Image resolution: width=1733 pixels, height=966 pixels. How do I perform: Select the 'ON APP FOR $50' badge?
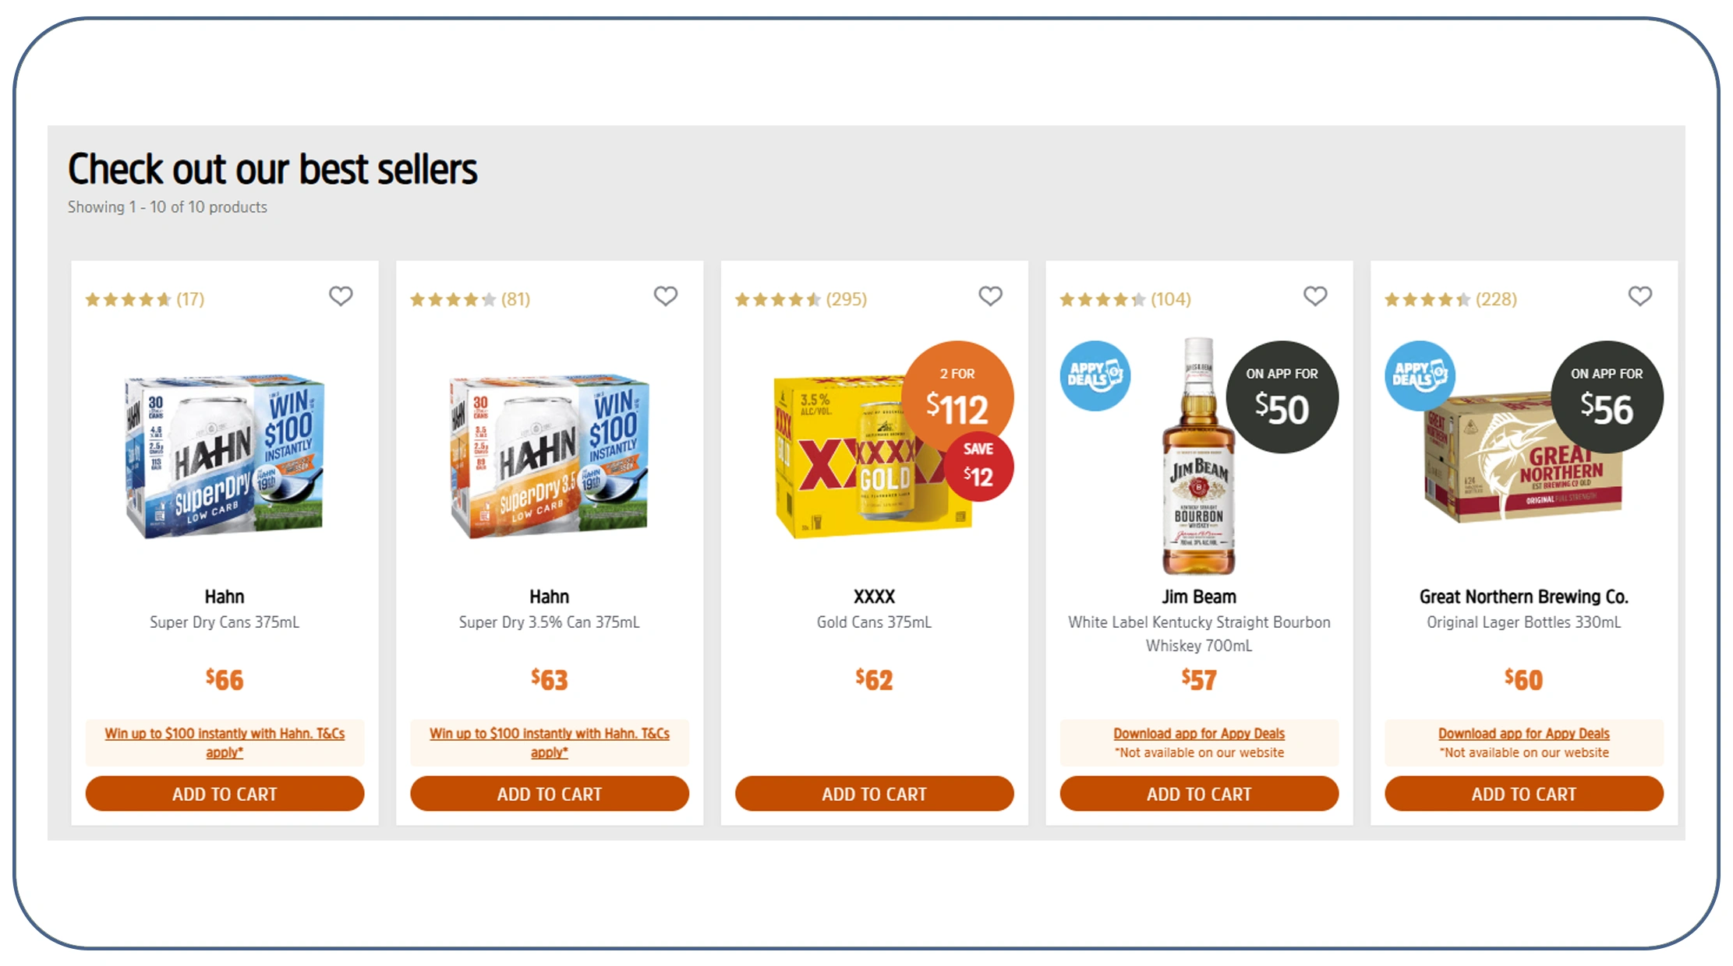coord(1281,397)
